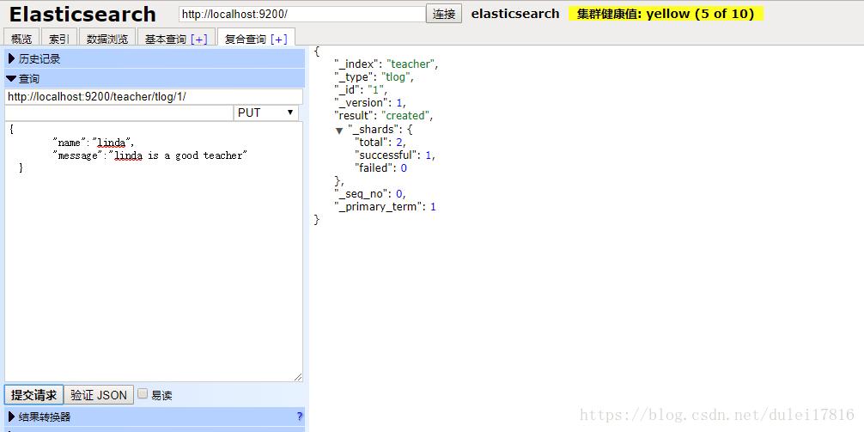Open the PUT method dropdown

265,113
